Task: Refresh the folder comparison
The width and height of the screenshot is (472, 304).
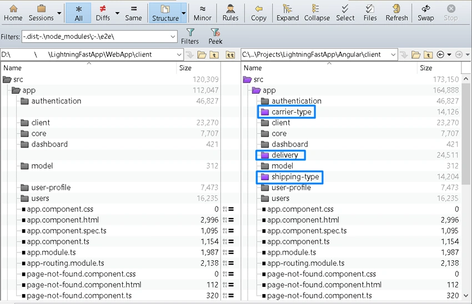Action: click(396, 13)
